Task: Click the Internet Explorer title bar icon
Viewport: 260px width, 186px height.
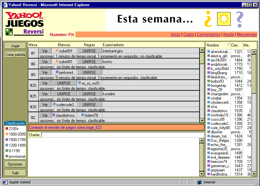Action: point(5,5)
